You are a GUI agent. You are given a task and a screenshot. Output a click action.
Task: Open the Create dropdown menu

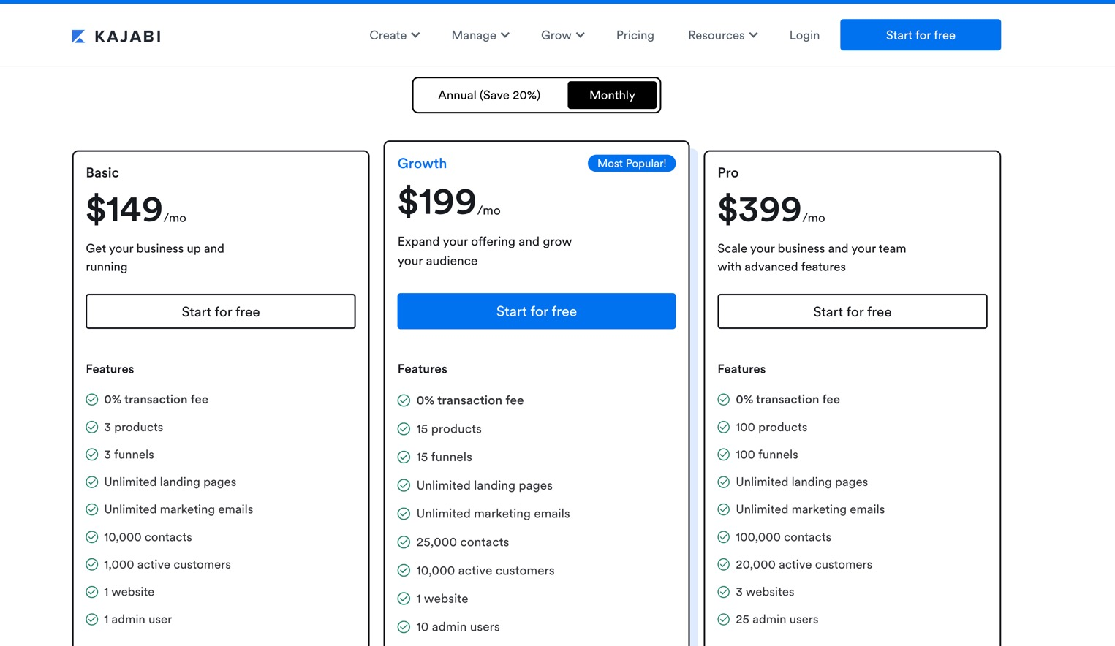pos(394,35)
